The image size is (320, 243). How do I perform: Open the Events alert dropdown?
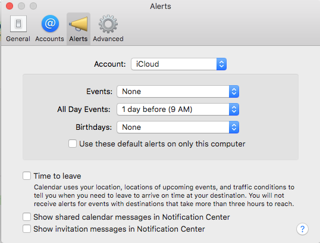[x=178, y=91]
